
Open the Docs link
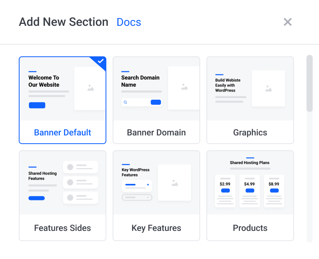pyautogui.click(x=129, y=22)
